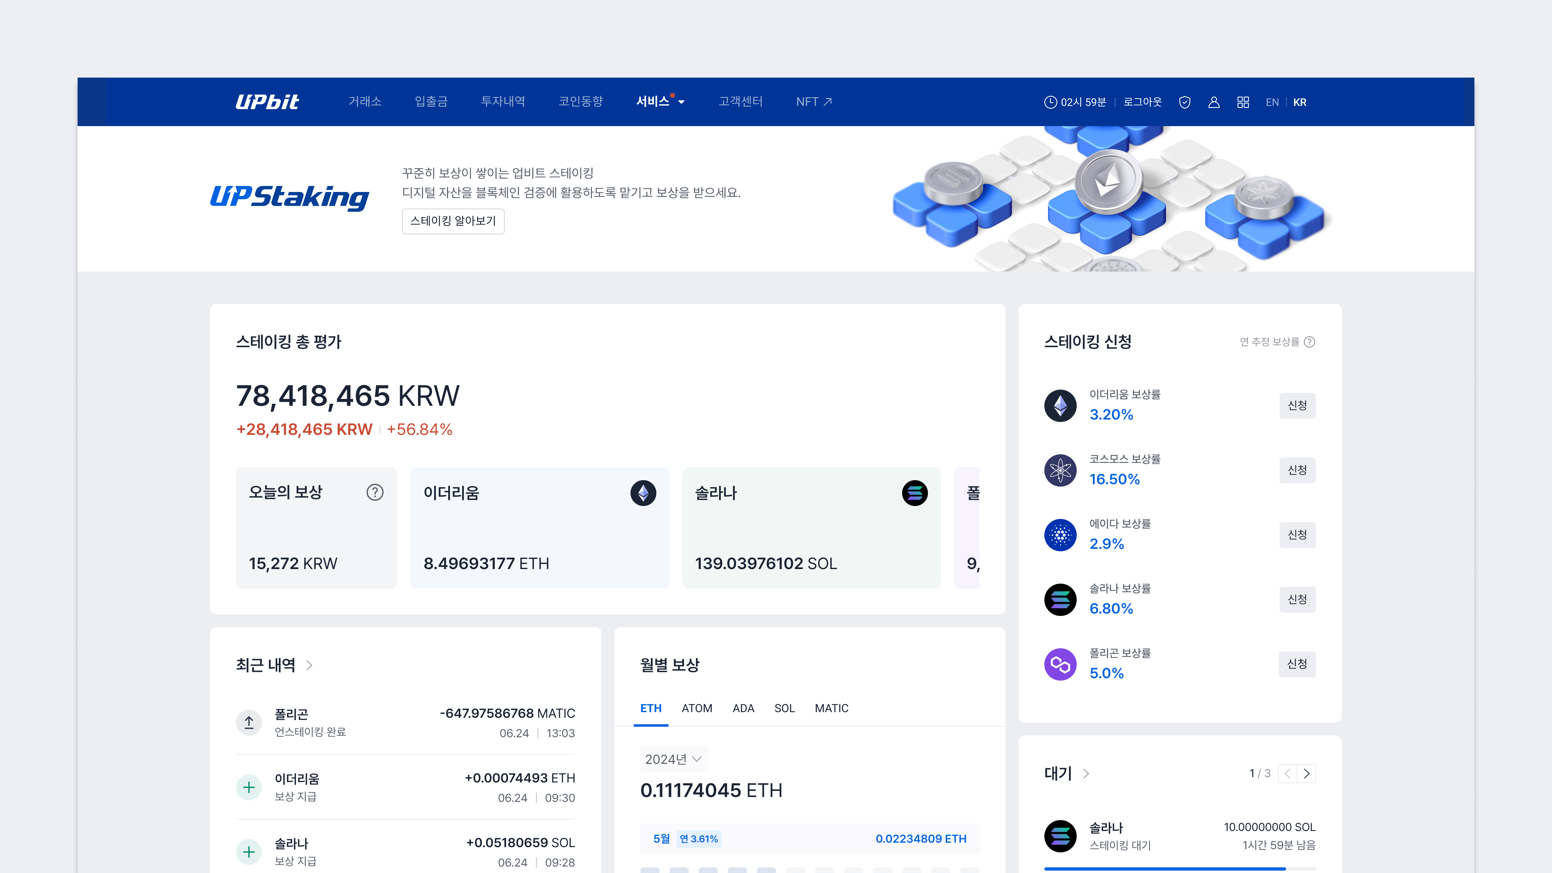1552x873 pixels.
Task: Click the +0.00074493 ETH amount
Action: point(520,778)
